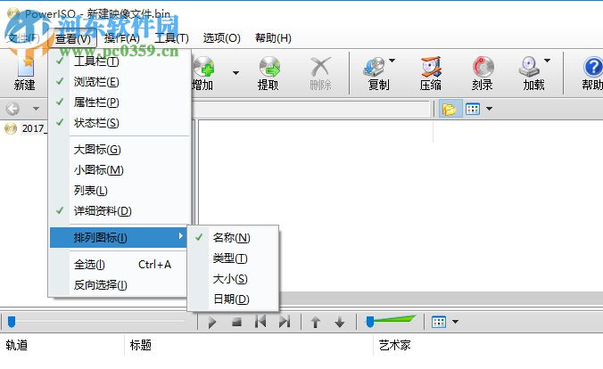
Task: Expand Arrange icons (排列图标) submenu
Action: pos(119,238)
